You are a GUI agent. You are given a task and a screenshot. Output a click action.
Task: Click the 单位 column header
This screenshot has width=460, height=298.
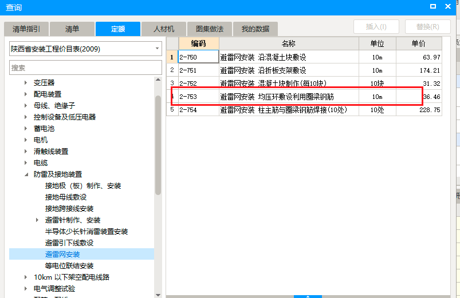click(x=378, y=43)
